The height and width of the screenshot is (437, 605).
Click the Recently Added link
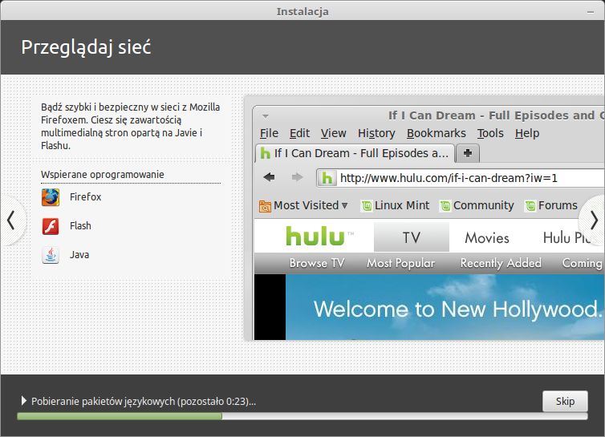[501, 263]
